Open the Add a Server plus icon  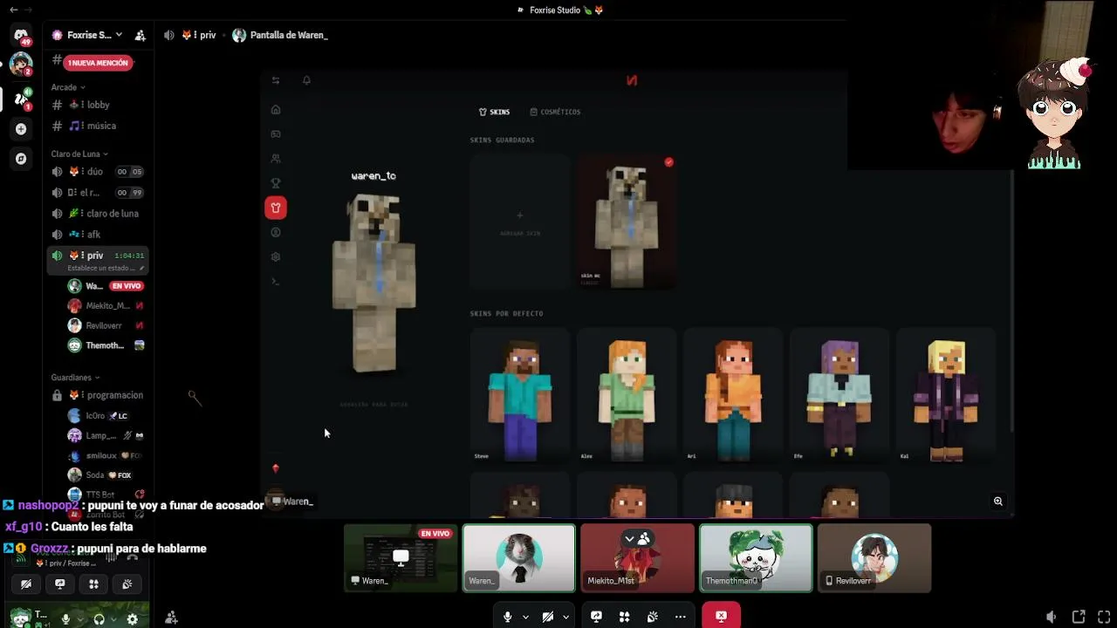click(21, 129)
